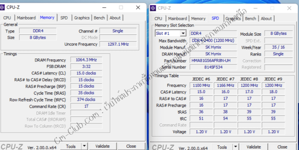Viewport: 299px width, 150px height.
Task: Select the Uncore Frequency value 1297.1 MHz
Action: click(118, 44)
